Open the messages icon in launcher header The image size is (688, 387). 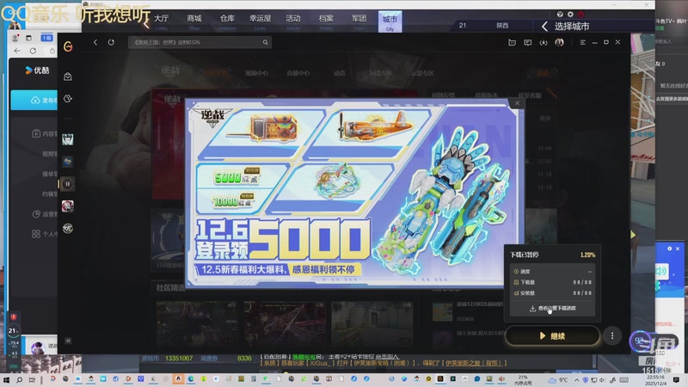pyautogui.click(x=527, y=42)
